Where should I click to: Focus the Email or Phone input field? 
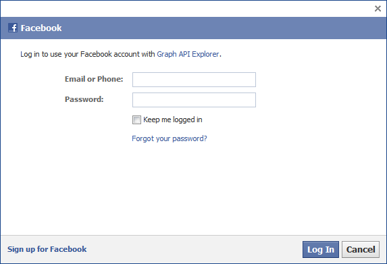click(194, 80)
